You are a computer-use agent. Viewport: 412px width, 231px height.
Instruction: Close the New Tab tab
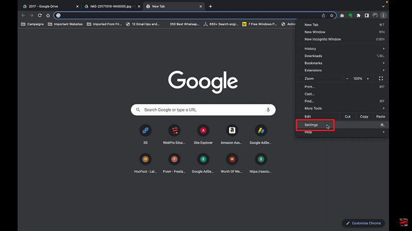click(x=201, y=6)
